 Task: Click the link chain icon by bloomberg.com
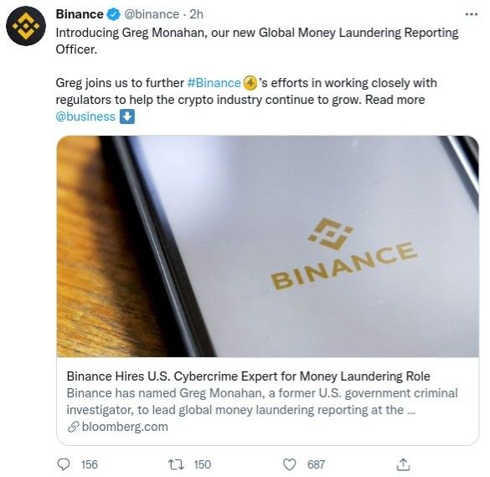point(73,427)
